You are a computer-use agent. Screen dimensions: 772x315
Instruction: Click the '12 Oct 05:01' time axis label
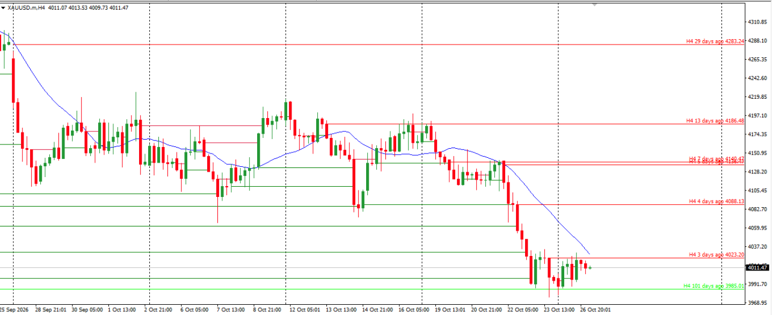click(305, 310)
